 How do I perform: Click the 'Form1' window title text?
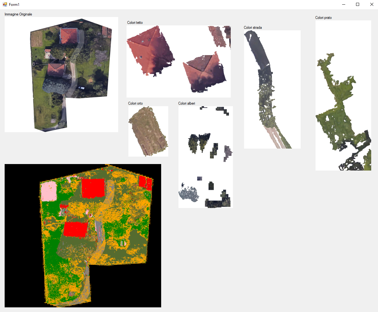[14, 5]
